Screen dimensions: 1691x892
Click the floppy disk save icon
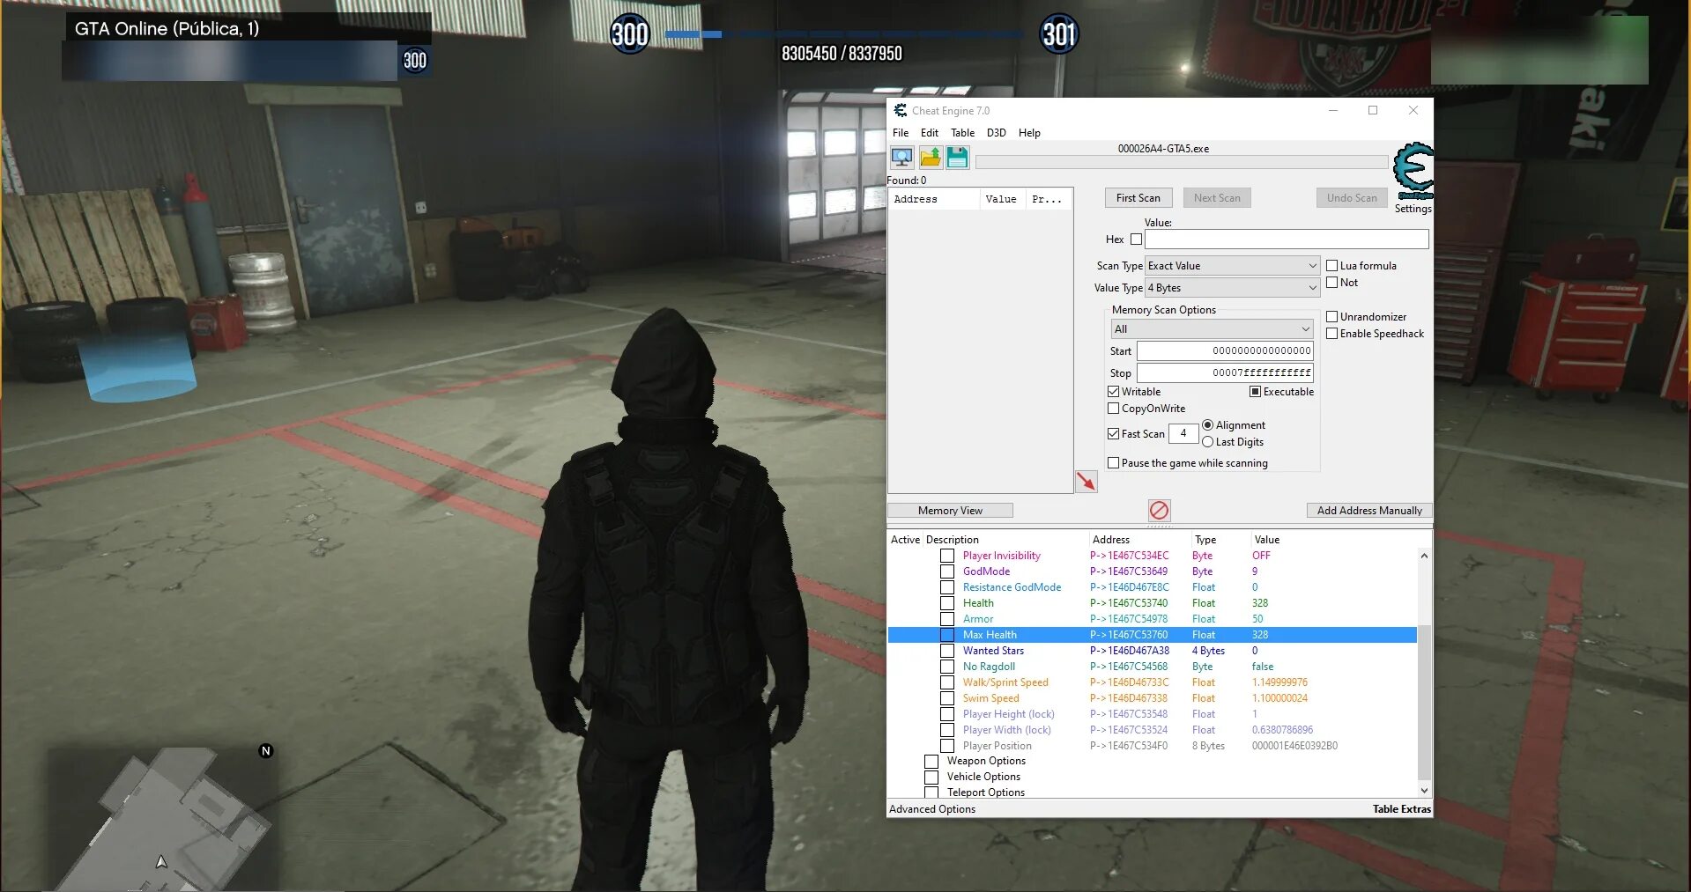pos(957,158)
